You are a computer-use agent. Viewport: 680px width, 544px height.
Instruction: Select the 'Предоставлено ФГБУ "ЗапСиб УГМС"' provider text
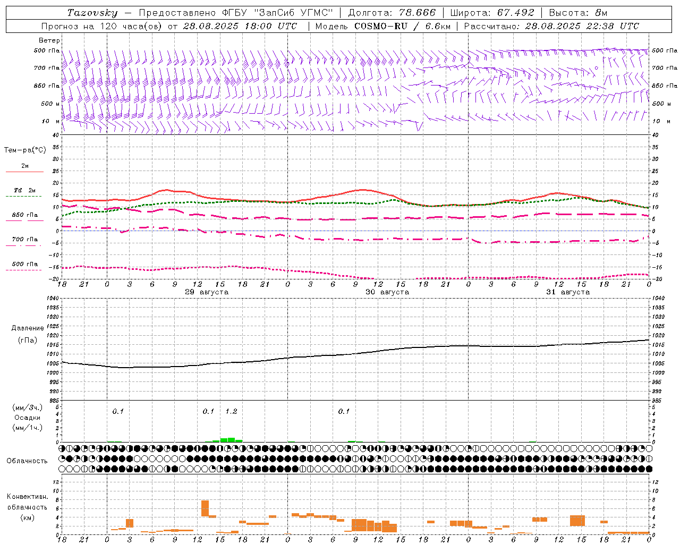click(235, 13)
